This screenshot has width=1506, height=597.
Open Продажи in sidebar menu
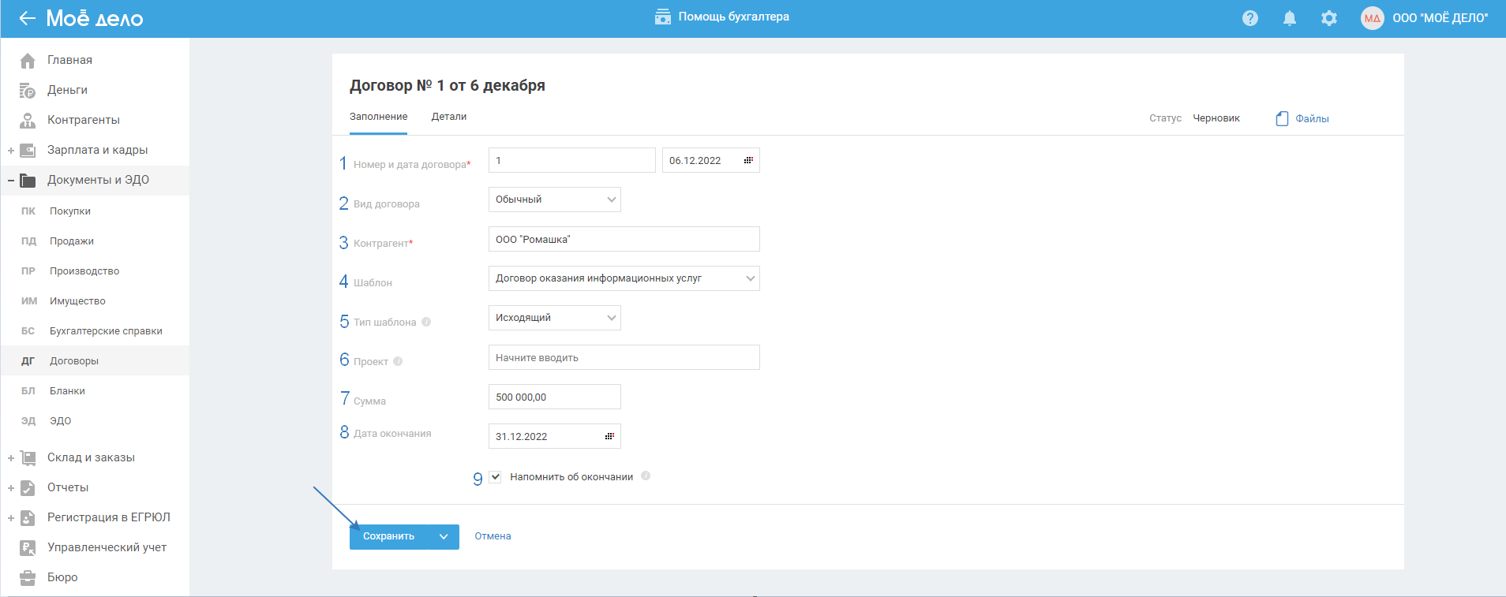pyautogui.click(x=72, y=241)
